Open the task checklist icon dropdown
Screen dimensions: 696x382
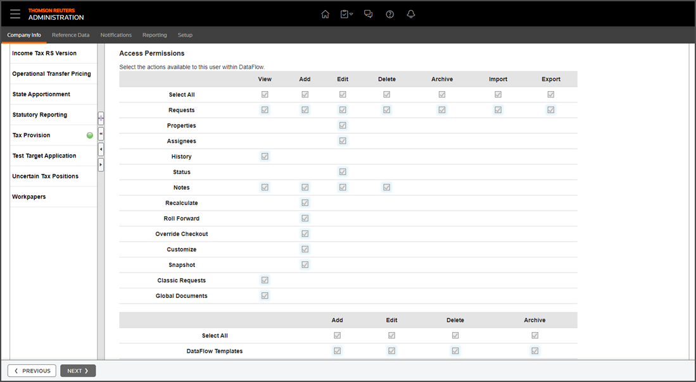click(346, 14)
